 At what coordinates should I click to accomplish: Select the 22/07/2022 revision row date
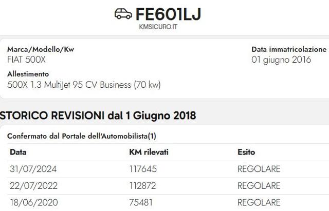click(x=33, y=186)
